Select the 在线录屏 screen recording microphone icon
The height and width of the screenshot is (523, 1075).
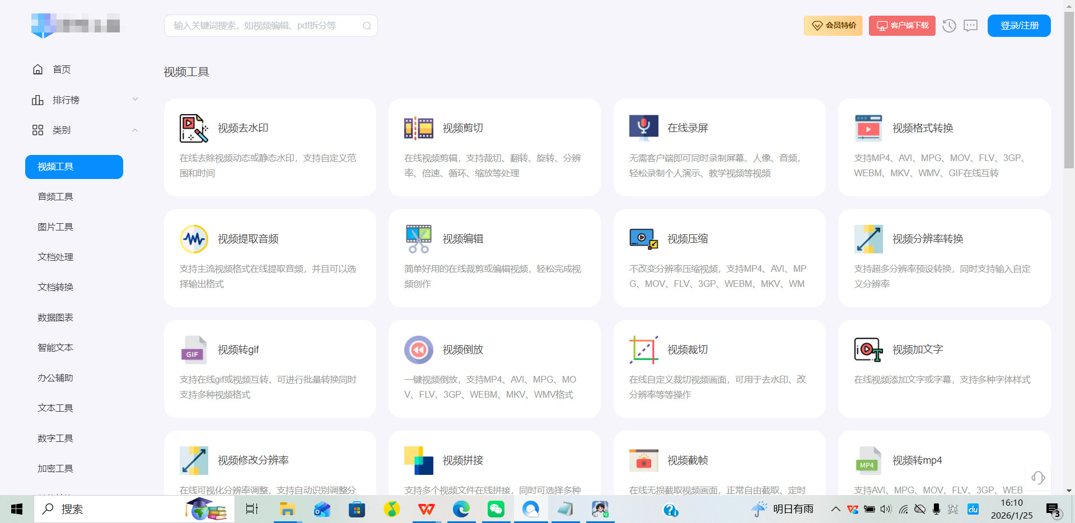click(x=643, y=127)
